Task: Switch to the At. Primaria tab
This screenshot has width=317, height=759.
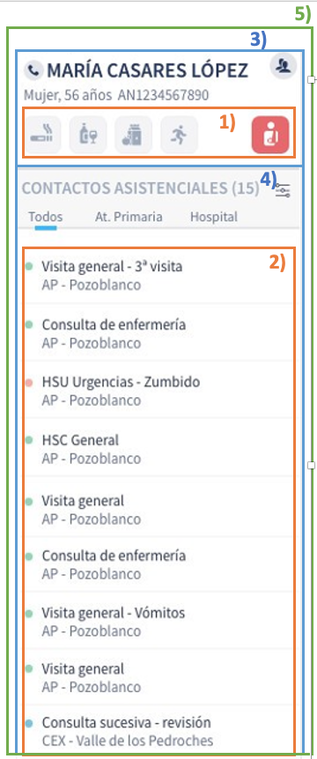Action: (129, 217)
